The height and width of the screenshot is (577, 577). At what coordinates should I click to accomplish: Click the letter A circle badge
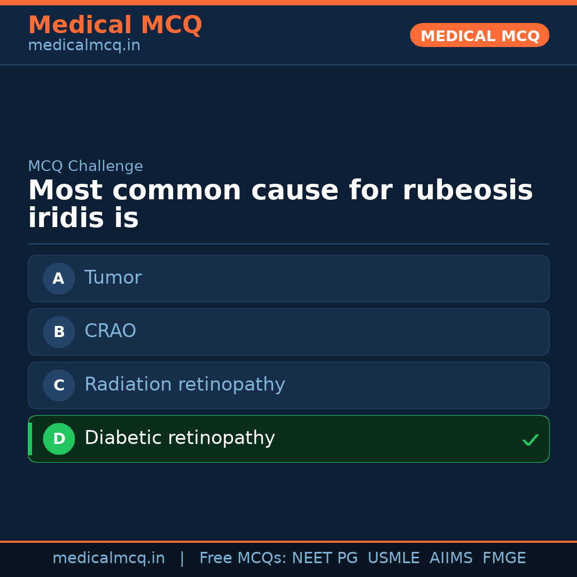click(x=59, y=278)
